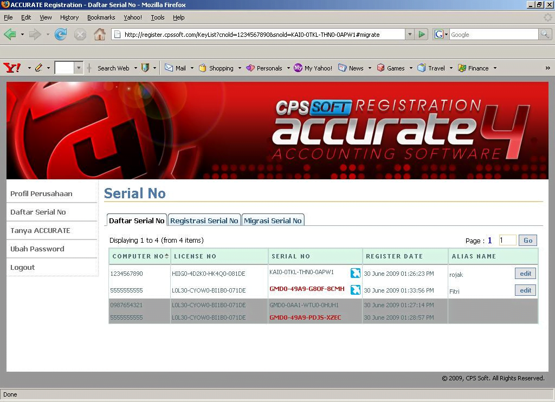This screenshot has height=402, width=555.
Task: Click the page icon in the address bar
Action: [x=117, y=34]
